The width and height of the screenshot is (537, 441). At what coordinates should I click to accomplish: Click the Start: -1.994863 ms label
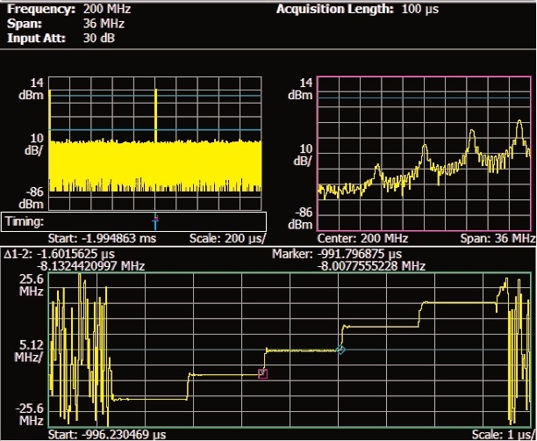(94, 238)
